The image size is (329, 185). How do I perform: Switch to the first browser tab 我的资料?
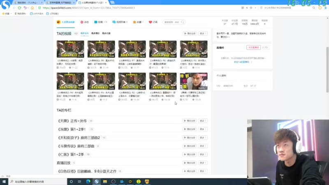(28, 2)
